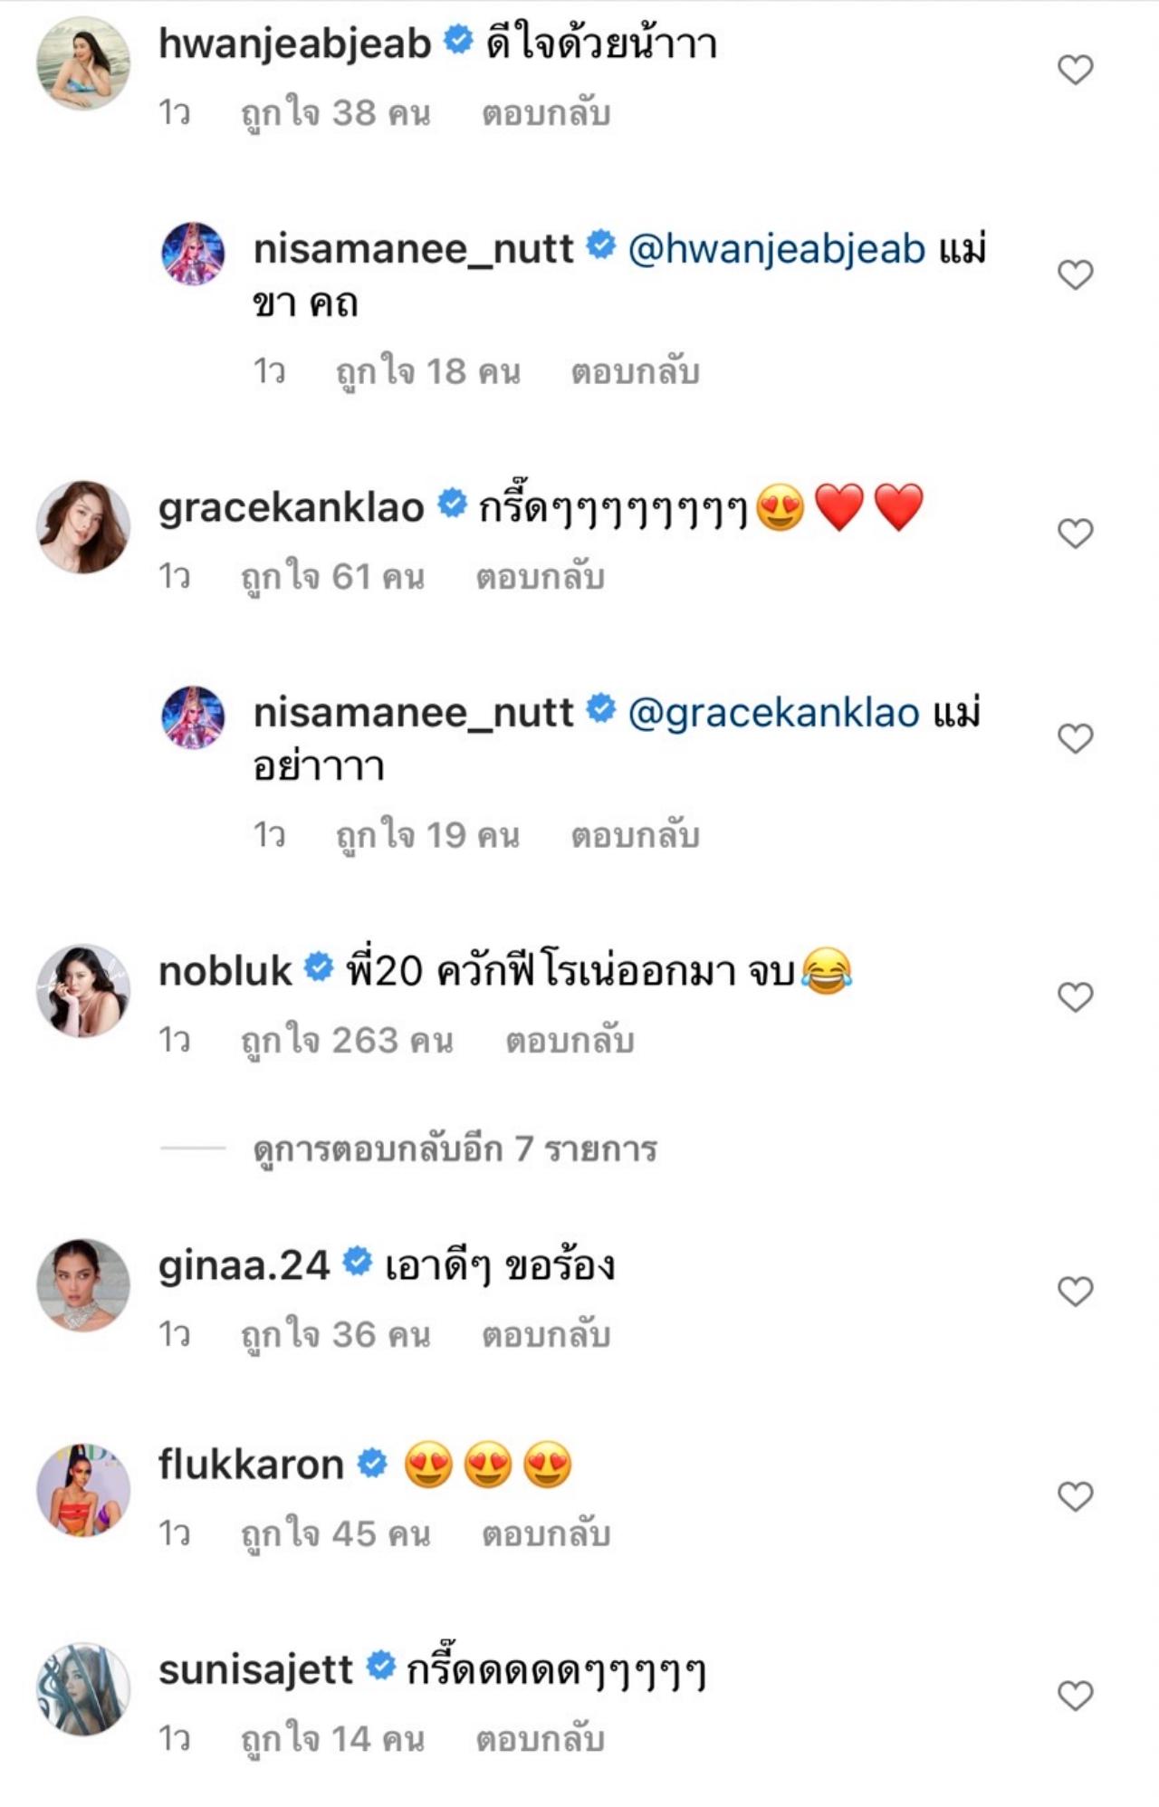The height and width of the screenshot is (1807, 1159).
Task: Like hwanjeabjeab's comment with the heart
Action: click(x=1076, y=70)
